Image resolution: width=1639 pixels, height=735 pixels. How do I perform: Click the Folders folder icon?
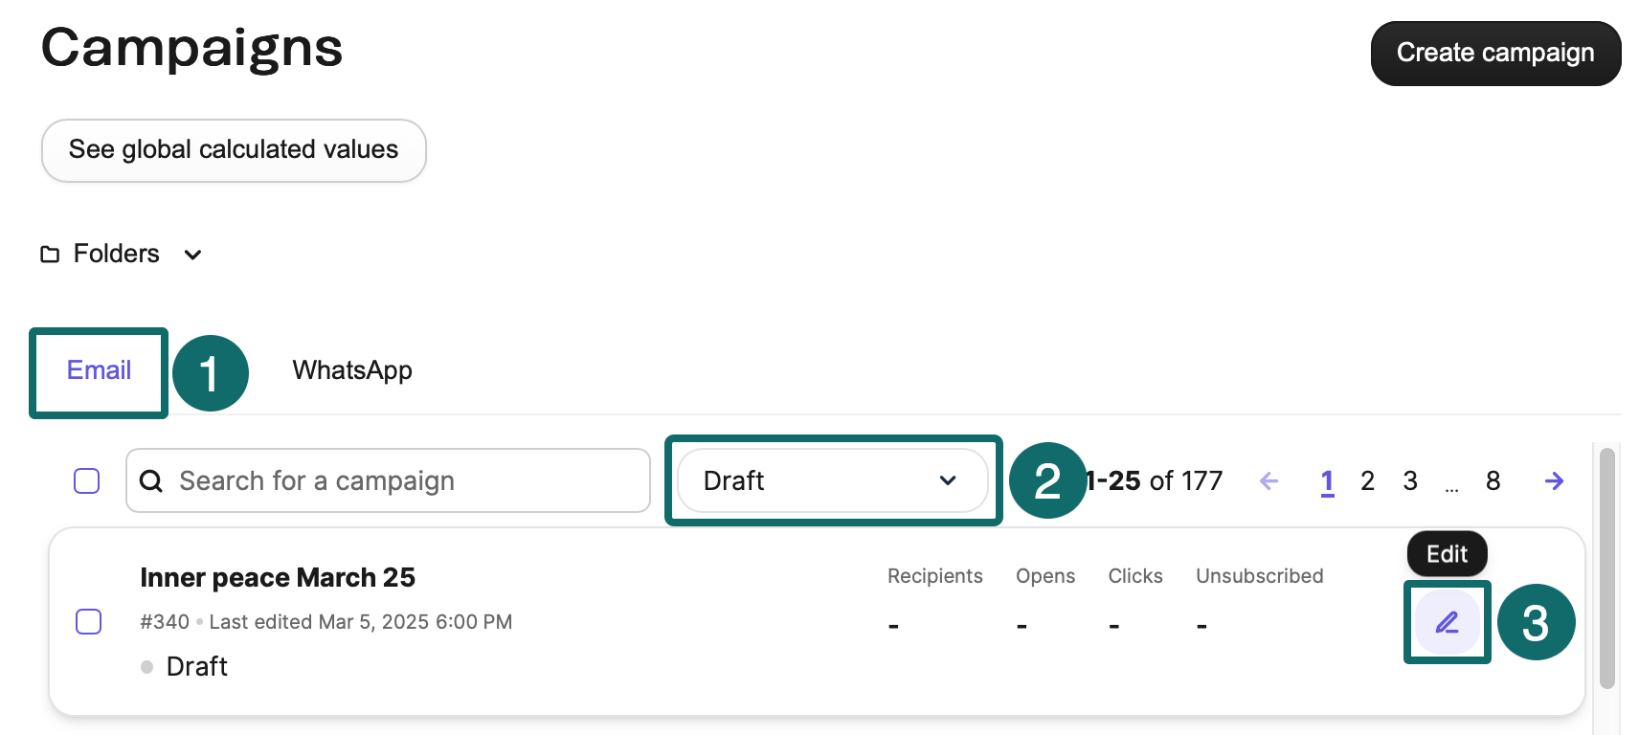click(x=50, y=255)
